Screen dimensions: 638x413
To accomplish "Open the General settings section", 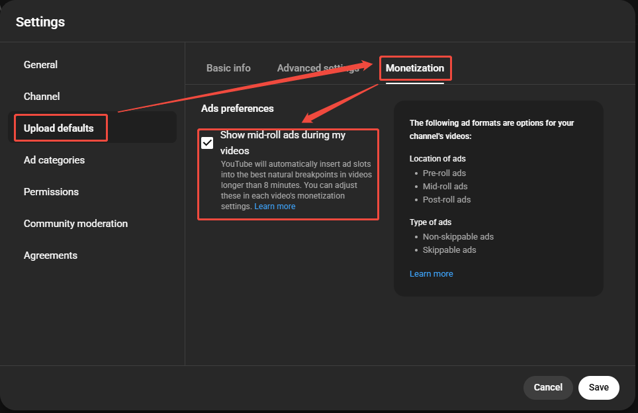I will coord(40,64).
